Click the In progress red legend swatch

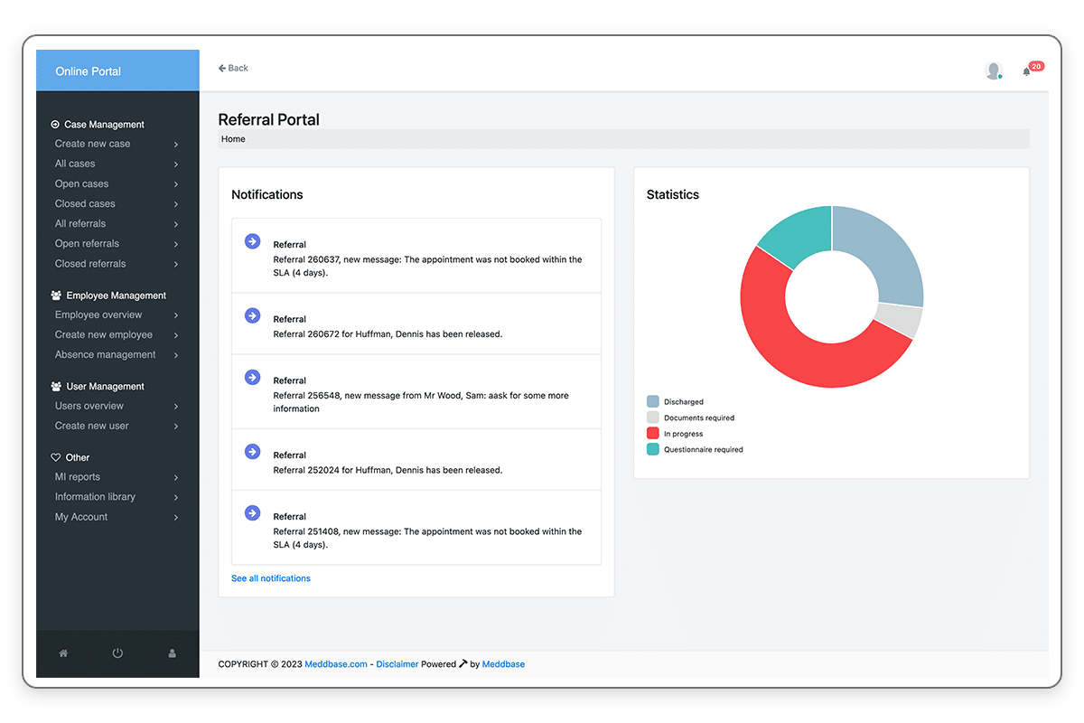click(653, 434)
